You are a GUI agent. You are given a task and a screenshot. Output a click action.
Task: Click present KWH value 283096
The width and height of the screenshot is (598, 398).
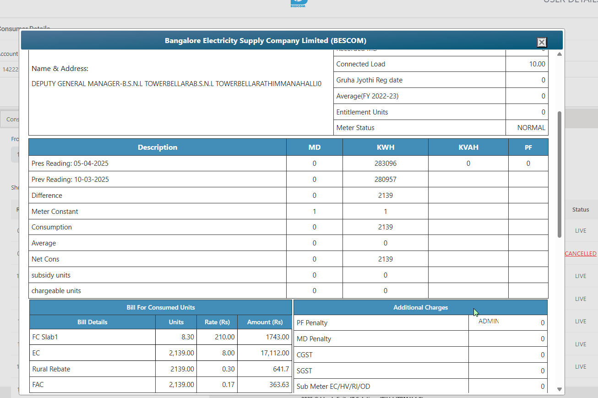[386, 164]
